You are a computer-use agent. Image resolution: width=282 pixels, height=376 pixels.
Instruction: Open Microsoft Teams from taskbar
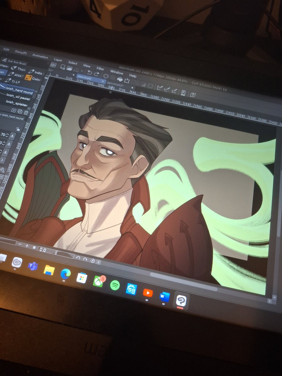tap(33, 266)
